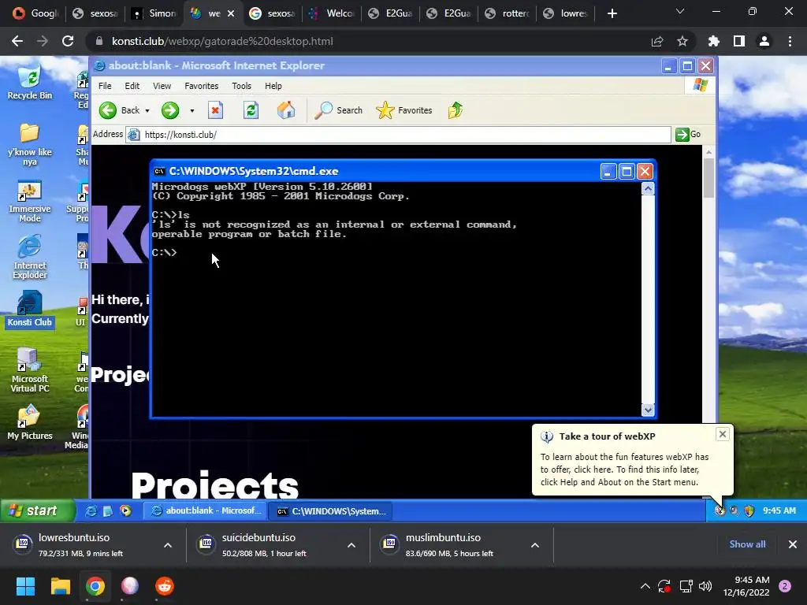Open the Tools menu
807x605 pixels.
(241, 86)
